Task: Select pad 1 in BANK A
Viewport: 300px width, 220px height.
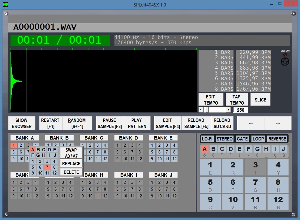Action: pyautogui.click(x=13, y=145)
